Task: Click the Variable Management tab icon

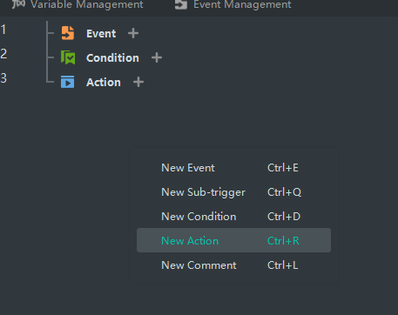Action: 18,4
